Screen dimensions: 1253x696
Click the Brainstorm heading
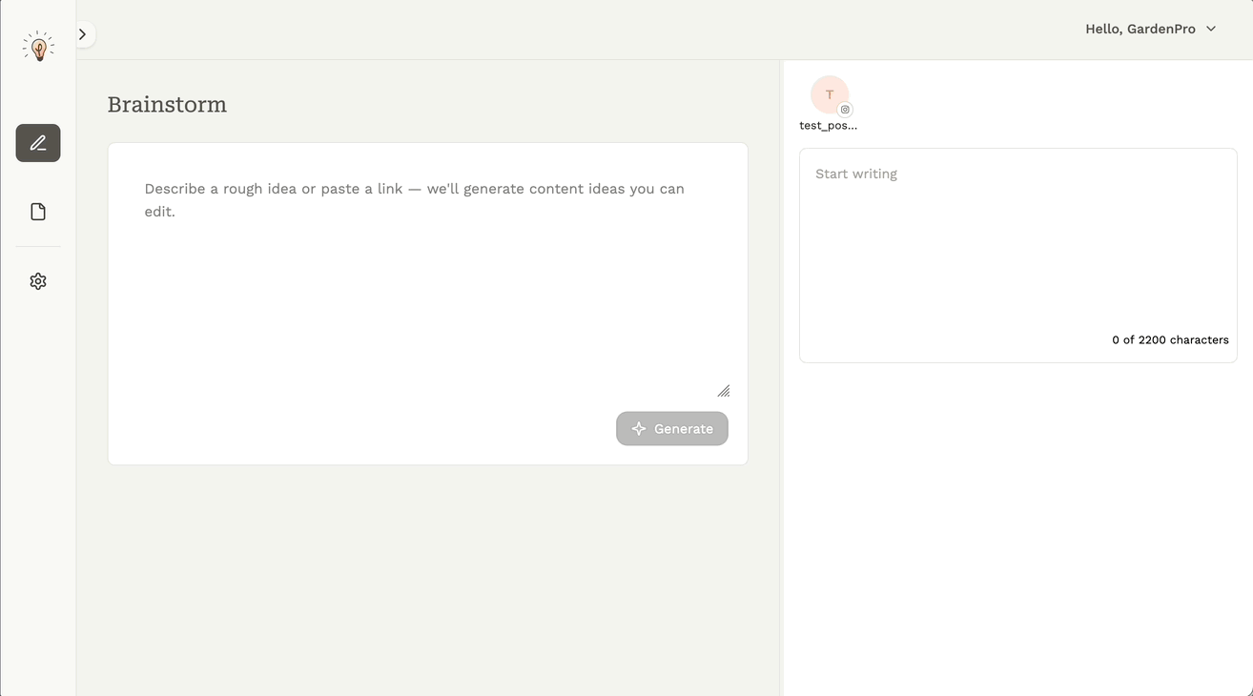pyautogui.click(x=167, y=105)
